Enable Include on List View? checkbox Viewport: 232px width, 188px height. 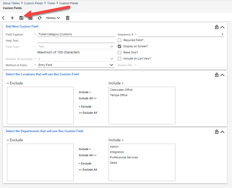(x=119, y=58)
